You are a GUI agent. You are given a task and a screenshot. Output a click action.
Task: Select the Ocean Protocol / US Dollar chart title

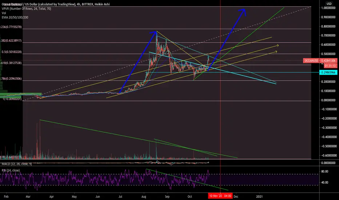click(x=56, y=4)
